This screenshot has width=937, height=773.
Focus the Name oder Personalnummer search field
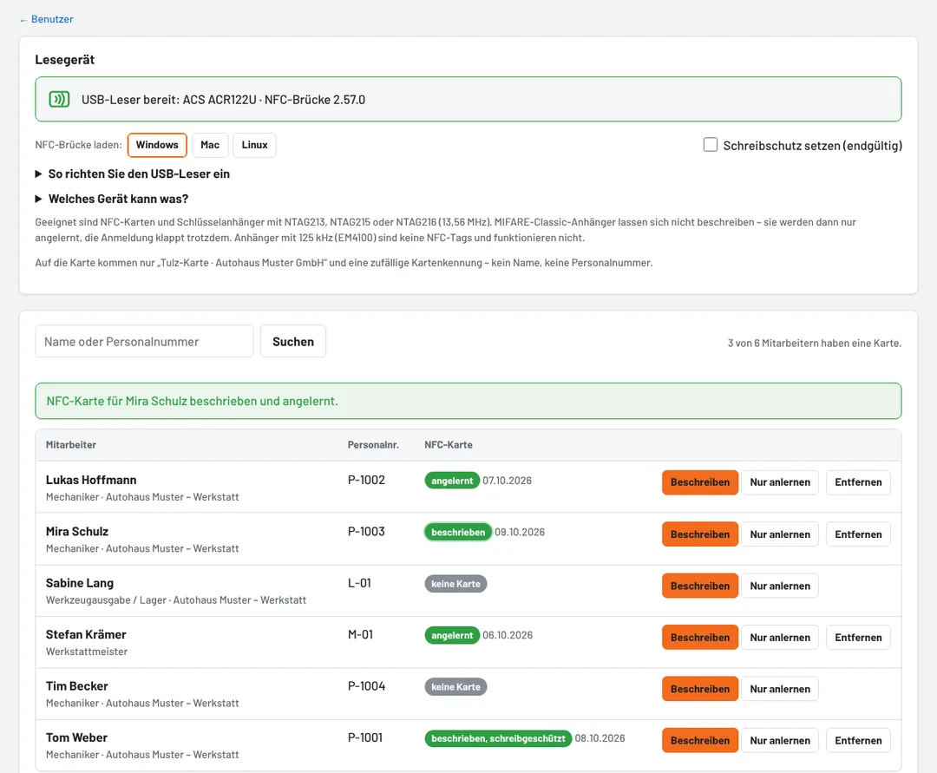[x=145, y=341]
